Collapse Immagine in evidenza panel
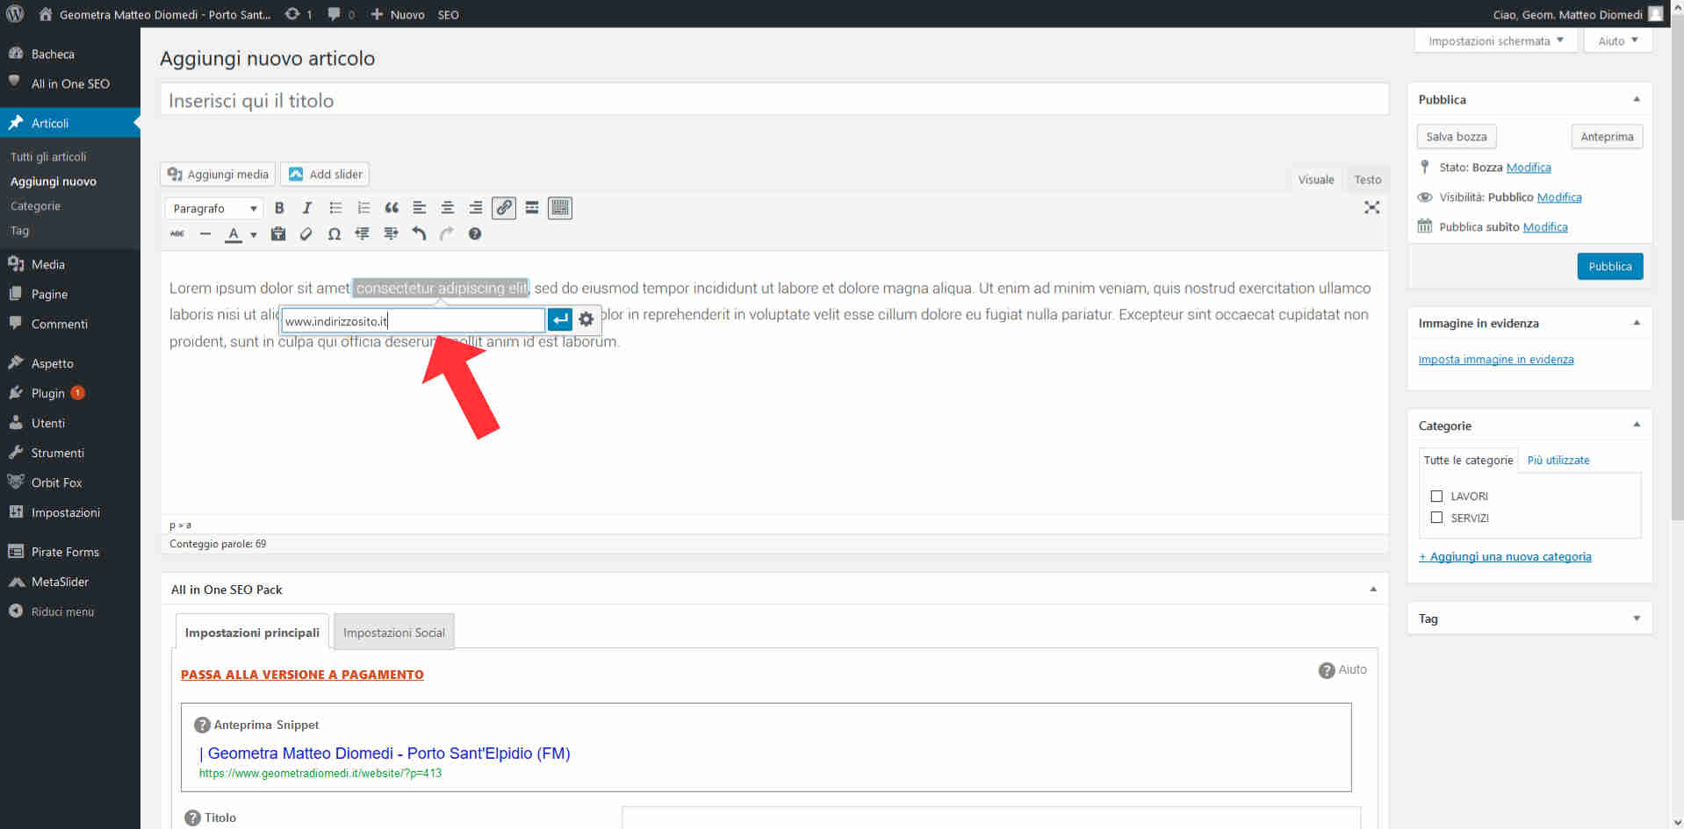1684x829 pixels. [1636, 323]
